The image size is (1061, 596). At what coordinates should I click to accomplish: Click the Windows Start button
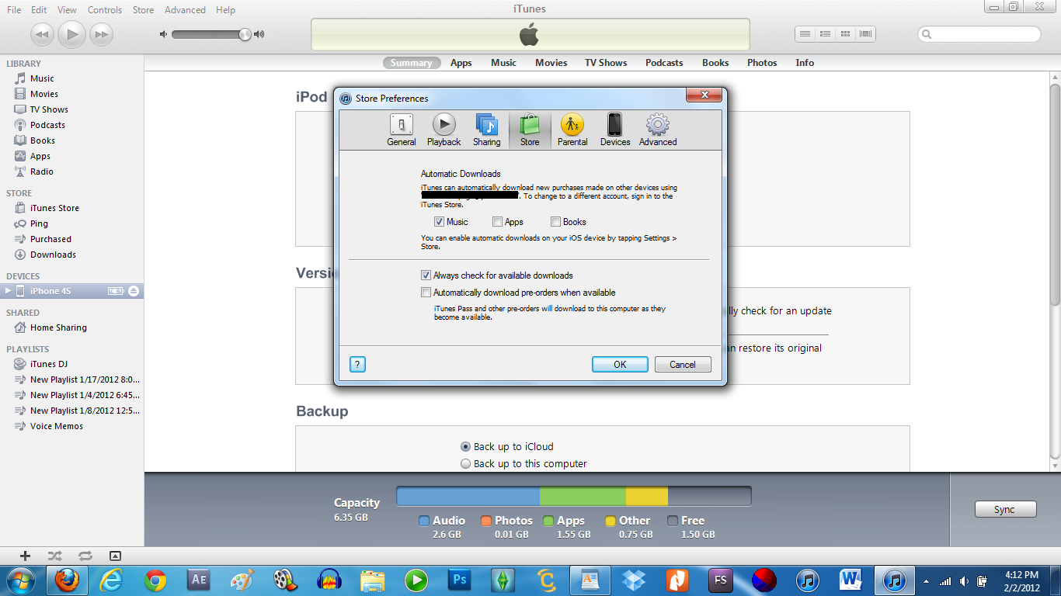click(19, 580)
